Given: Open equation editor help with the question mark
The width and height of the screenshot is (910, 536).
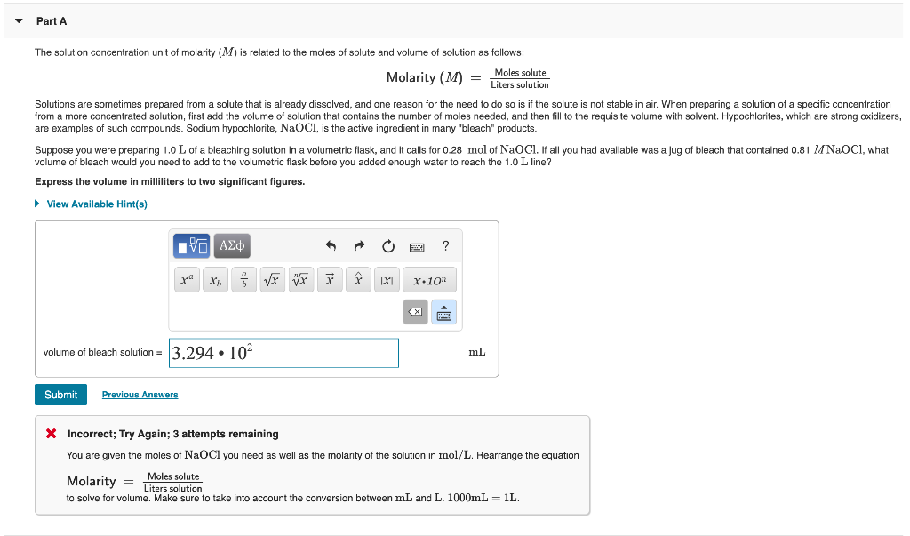Looking at the screenshot, I should (445, 245).
